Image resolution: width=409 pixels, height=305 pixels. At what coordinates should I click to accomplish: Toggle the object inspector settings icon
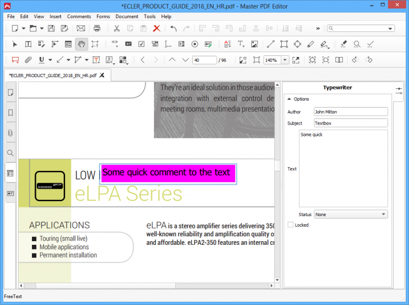click(x=398, y=91)
